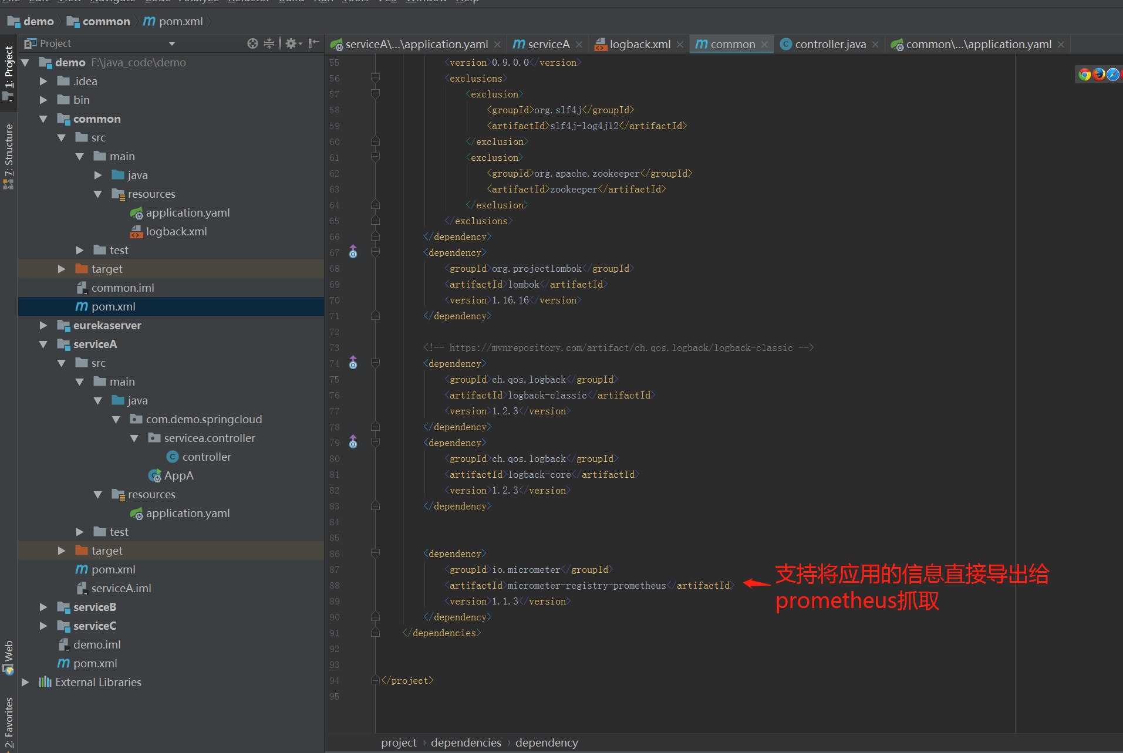
Task: Toggle the Favorites tool window
Action: 8,722
